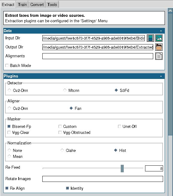173x196 pixels.
Task: Open output directory folder browser icon
Action: (159, 47)
